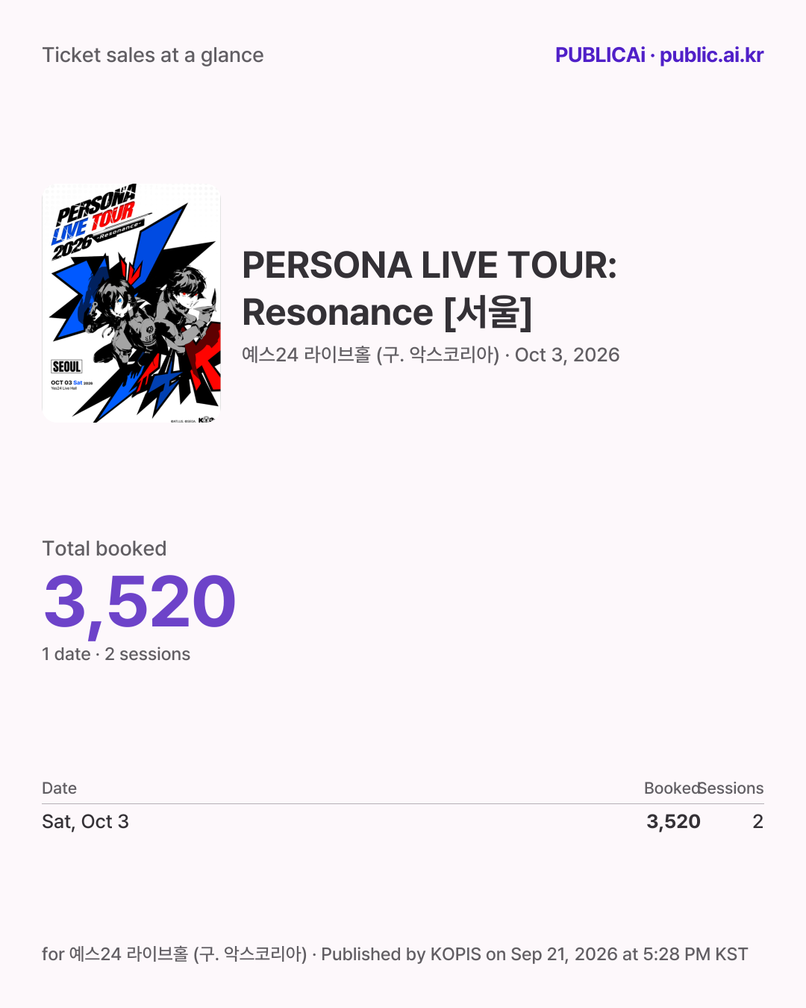Click the 3,520 booked value in row

pos(673,822)
